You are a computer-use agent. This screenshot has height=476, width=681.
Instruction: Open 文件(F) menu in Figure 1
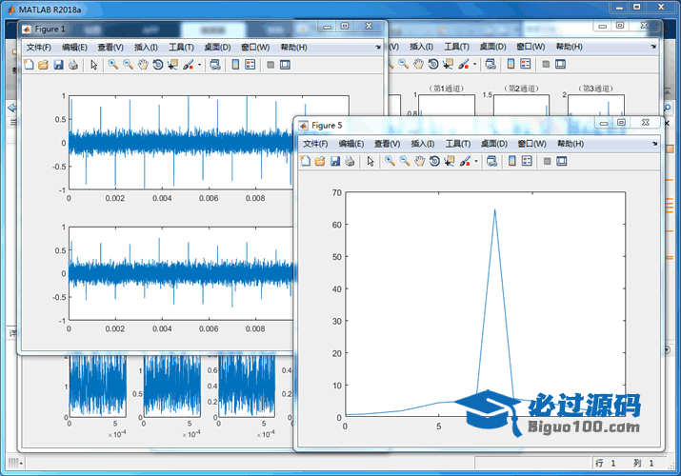coord(39,48)
